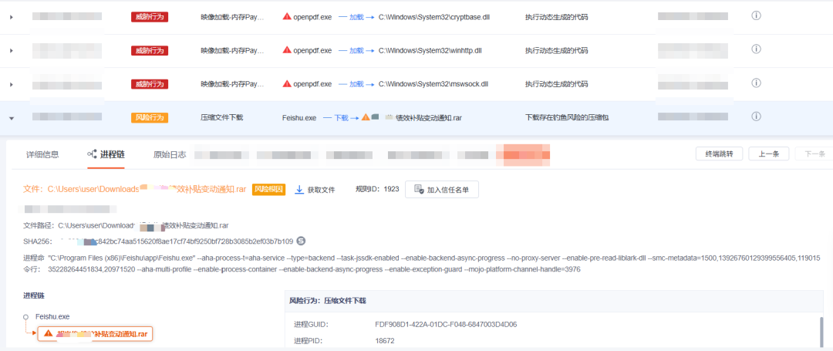Click C:\Windows\System32\mswsock.dll path text
The width and height of the screenshot is (833, 351).
[x=433, y=84]
